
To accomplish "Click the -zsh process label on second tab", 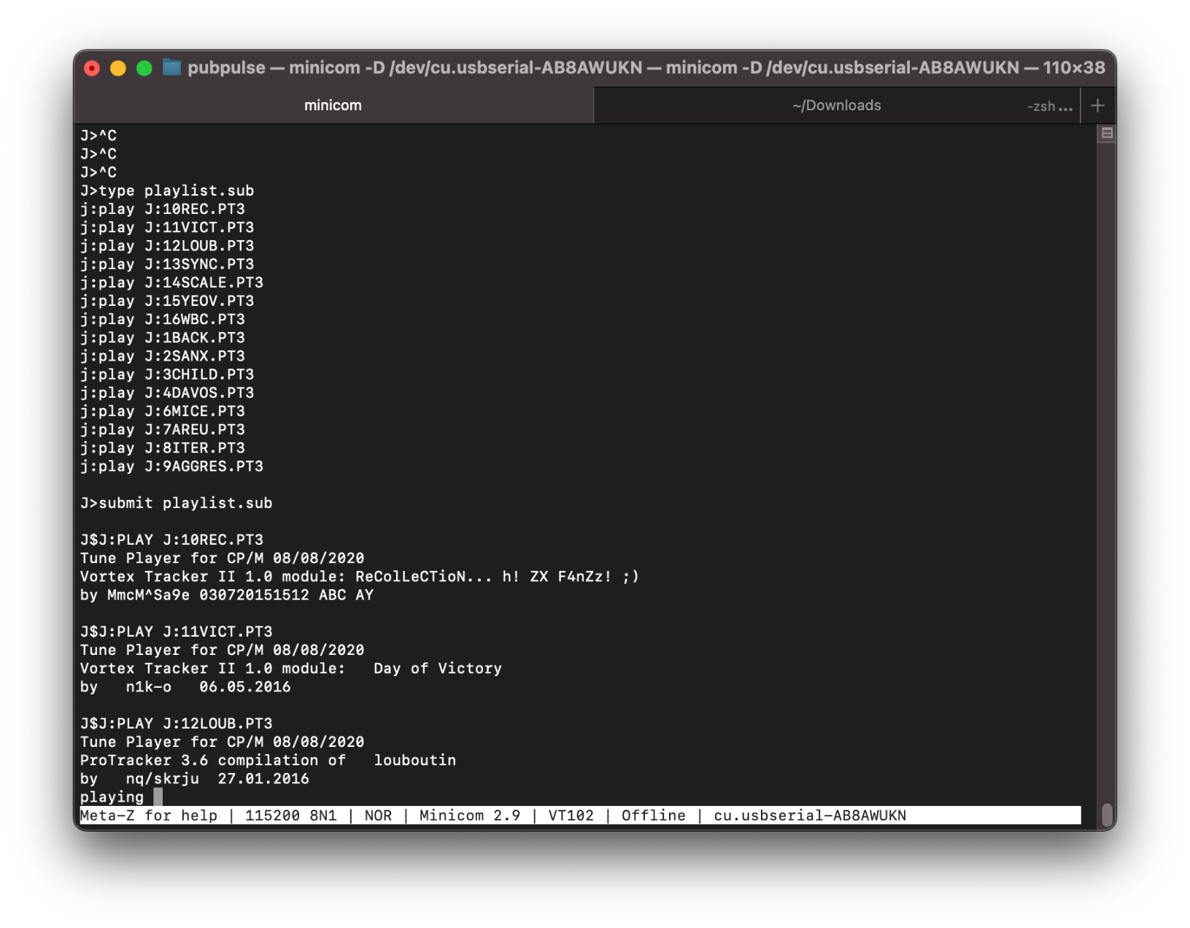I will (x=1048, y=107).
